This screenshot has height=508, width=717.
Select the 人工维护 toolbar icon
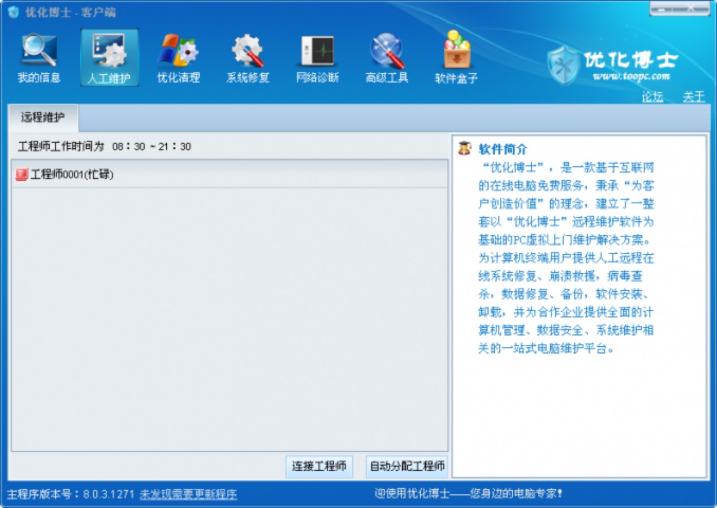pyautogui.click(x=109, y=54)
